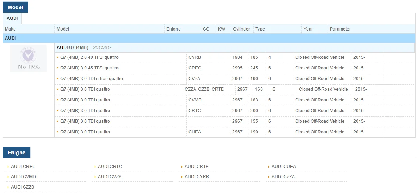Click the arrow bullet beside AUDI CUEA
This screenshot has width=417, height=193.
[x=269, y=167]
